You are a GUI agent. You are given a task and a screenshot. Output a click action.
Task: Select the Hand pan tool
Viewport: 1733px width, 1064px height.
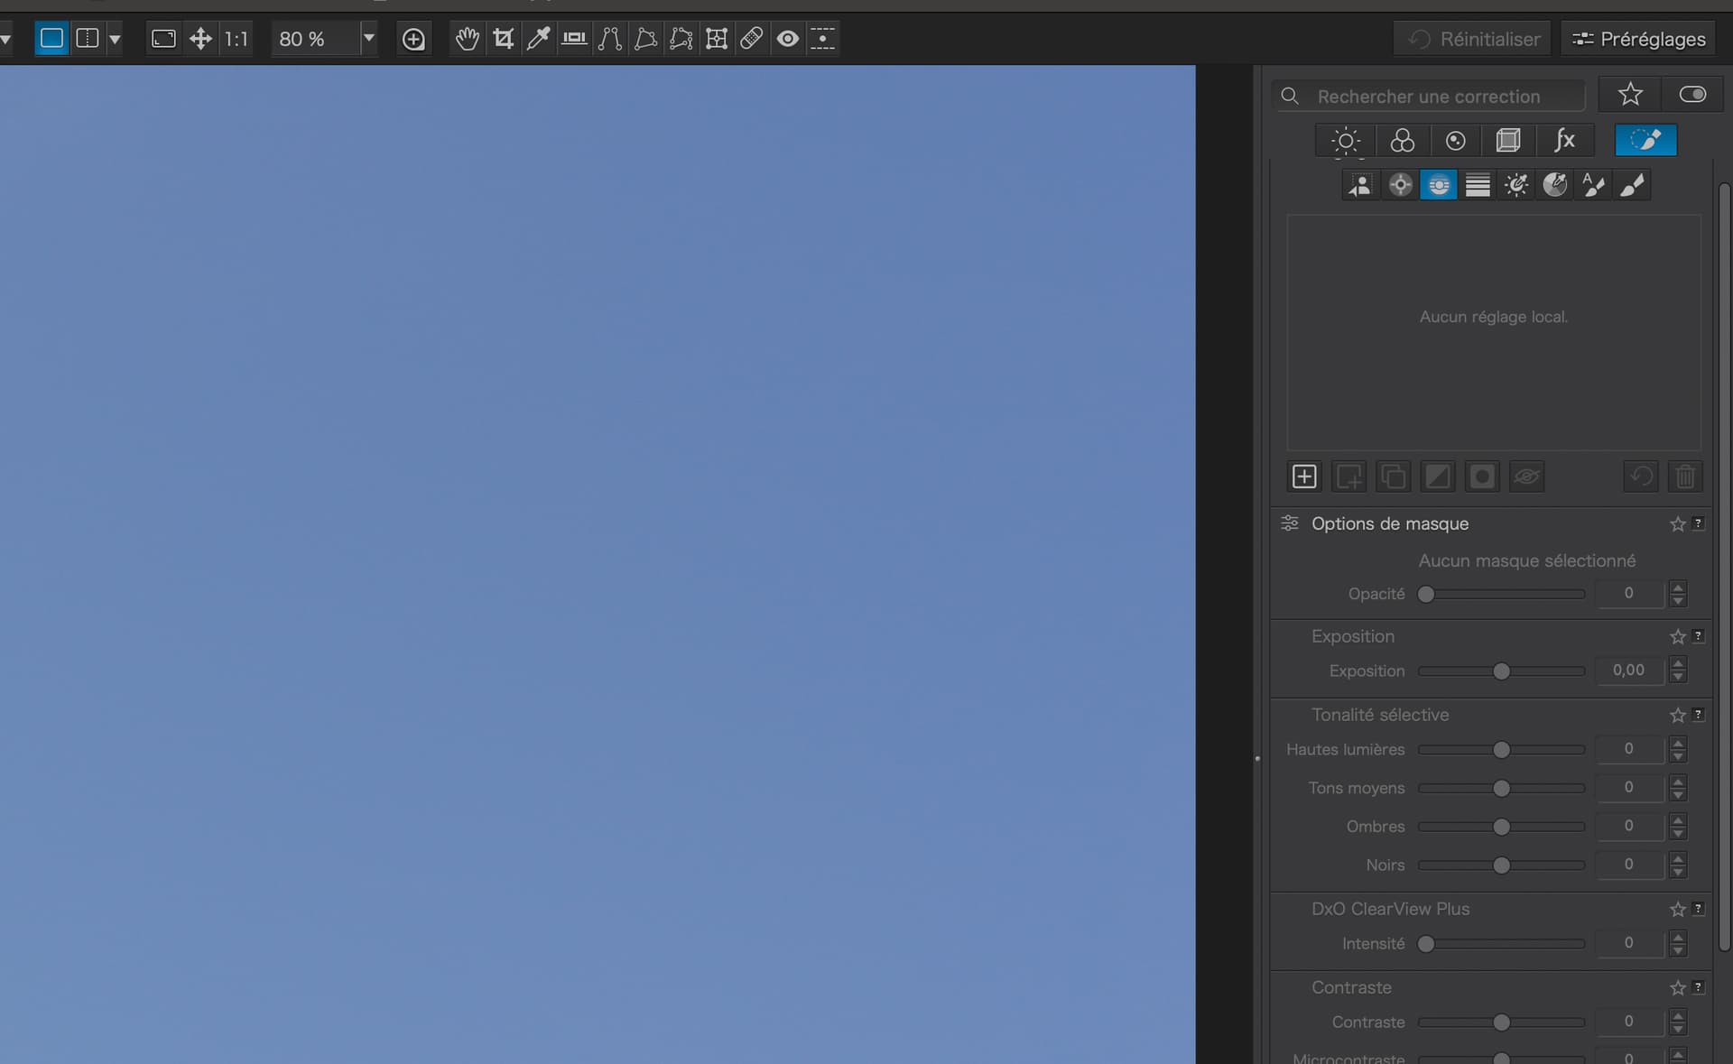(x=467, y=39)
